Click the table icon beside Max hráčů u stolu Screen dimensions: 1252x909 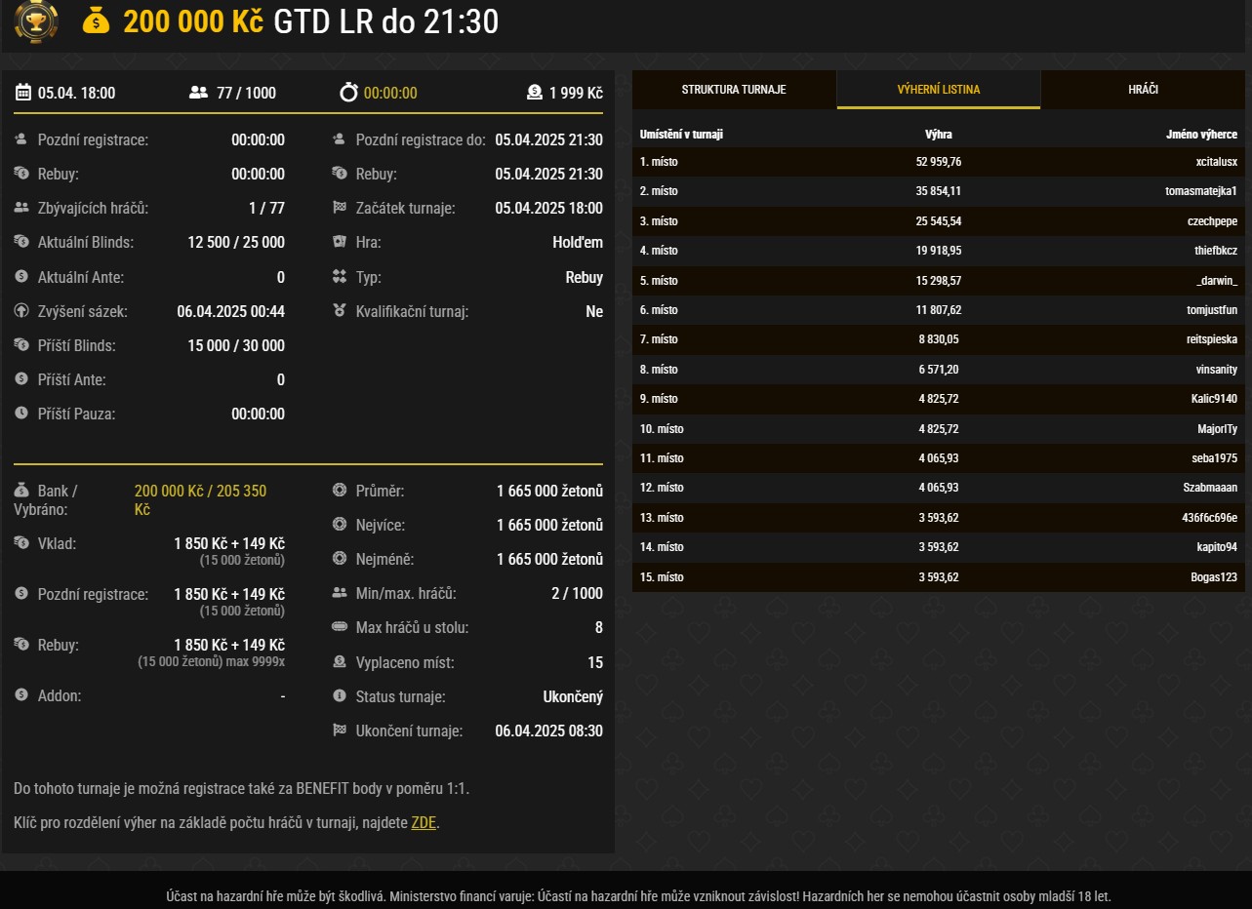pos(340,627)
